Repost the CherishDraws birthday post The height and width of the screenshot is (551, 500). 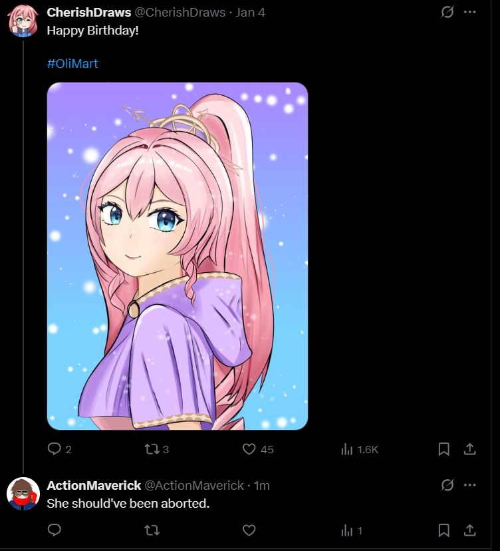click(x=152, y=449)
